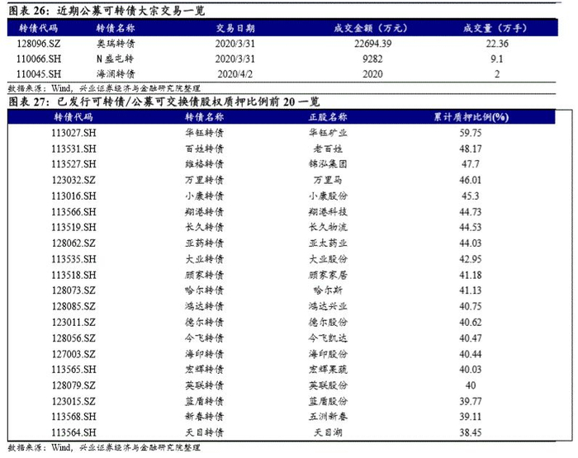Click the pledge ratio 40.47
Image resolution: width=578 pixels, height=458 pixels.
(x=471, y=338)
